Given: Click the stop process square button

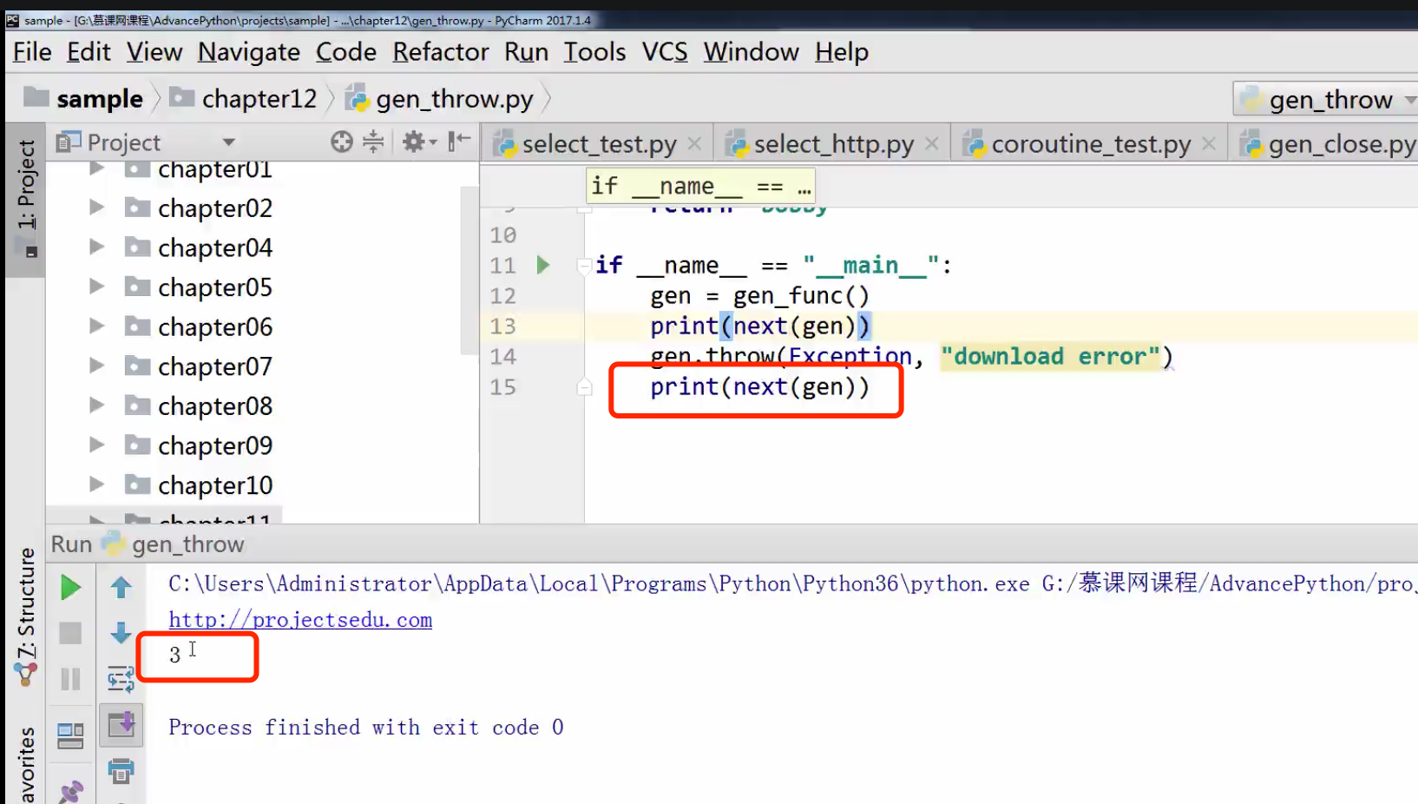Looking at the screenshot, I should [70, 633].
